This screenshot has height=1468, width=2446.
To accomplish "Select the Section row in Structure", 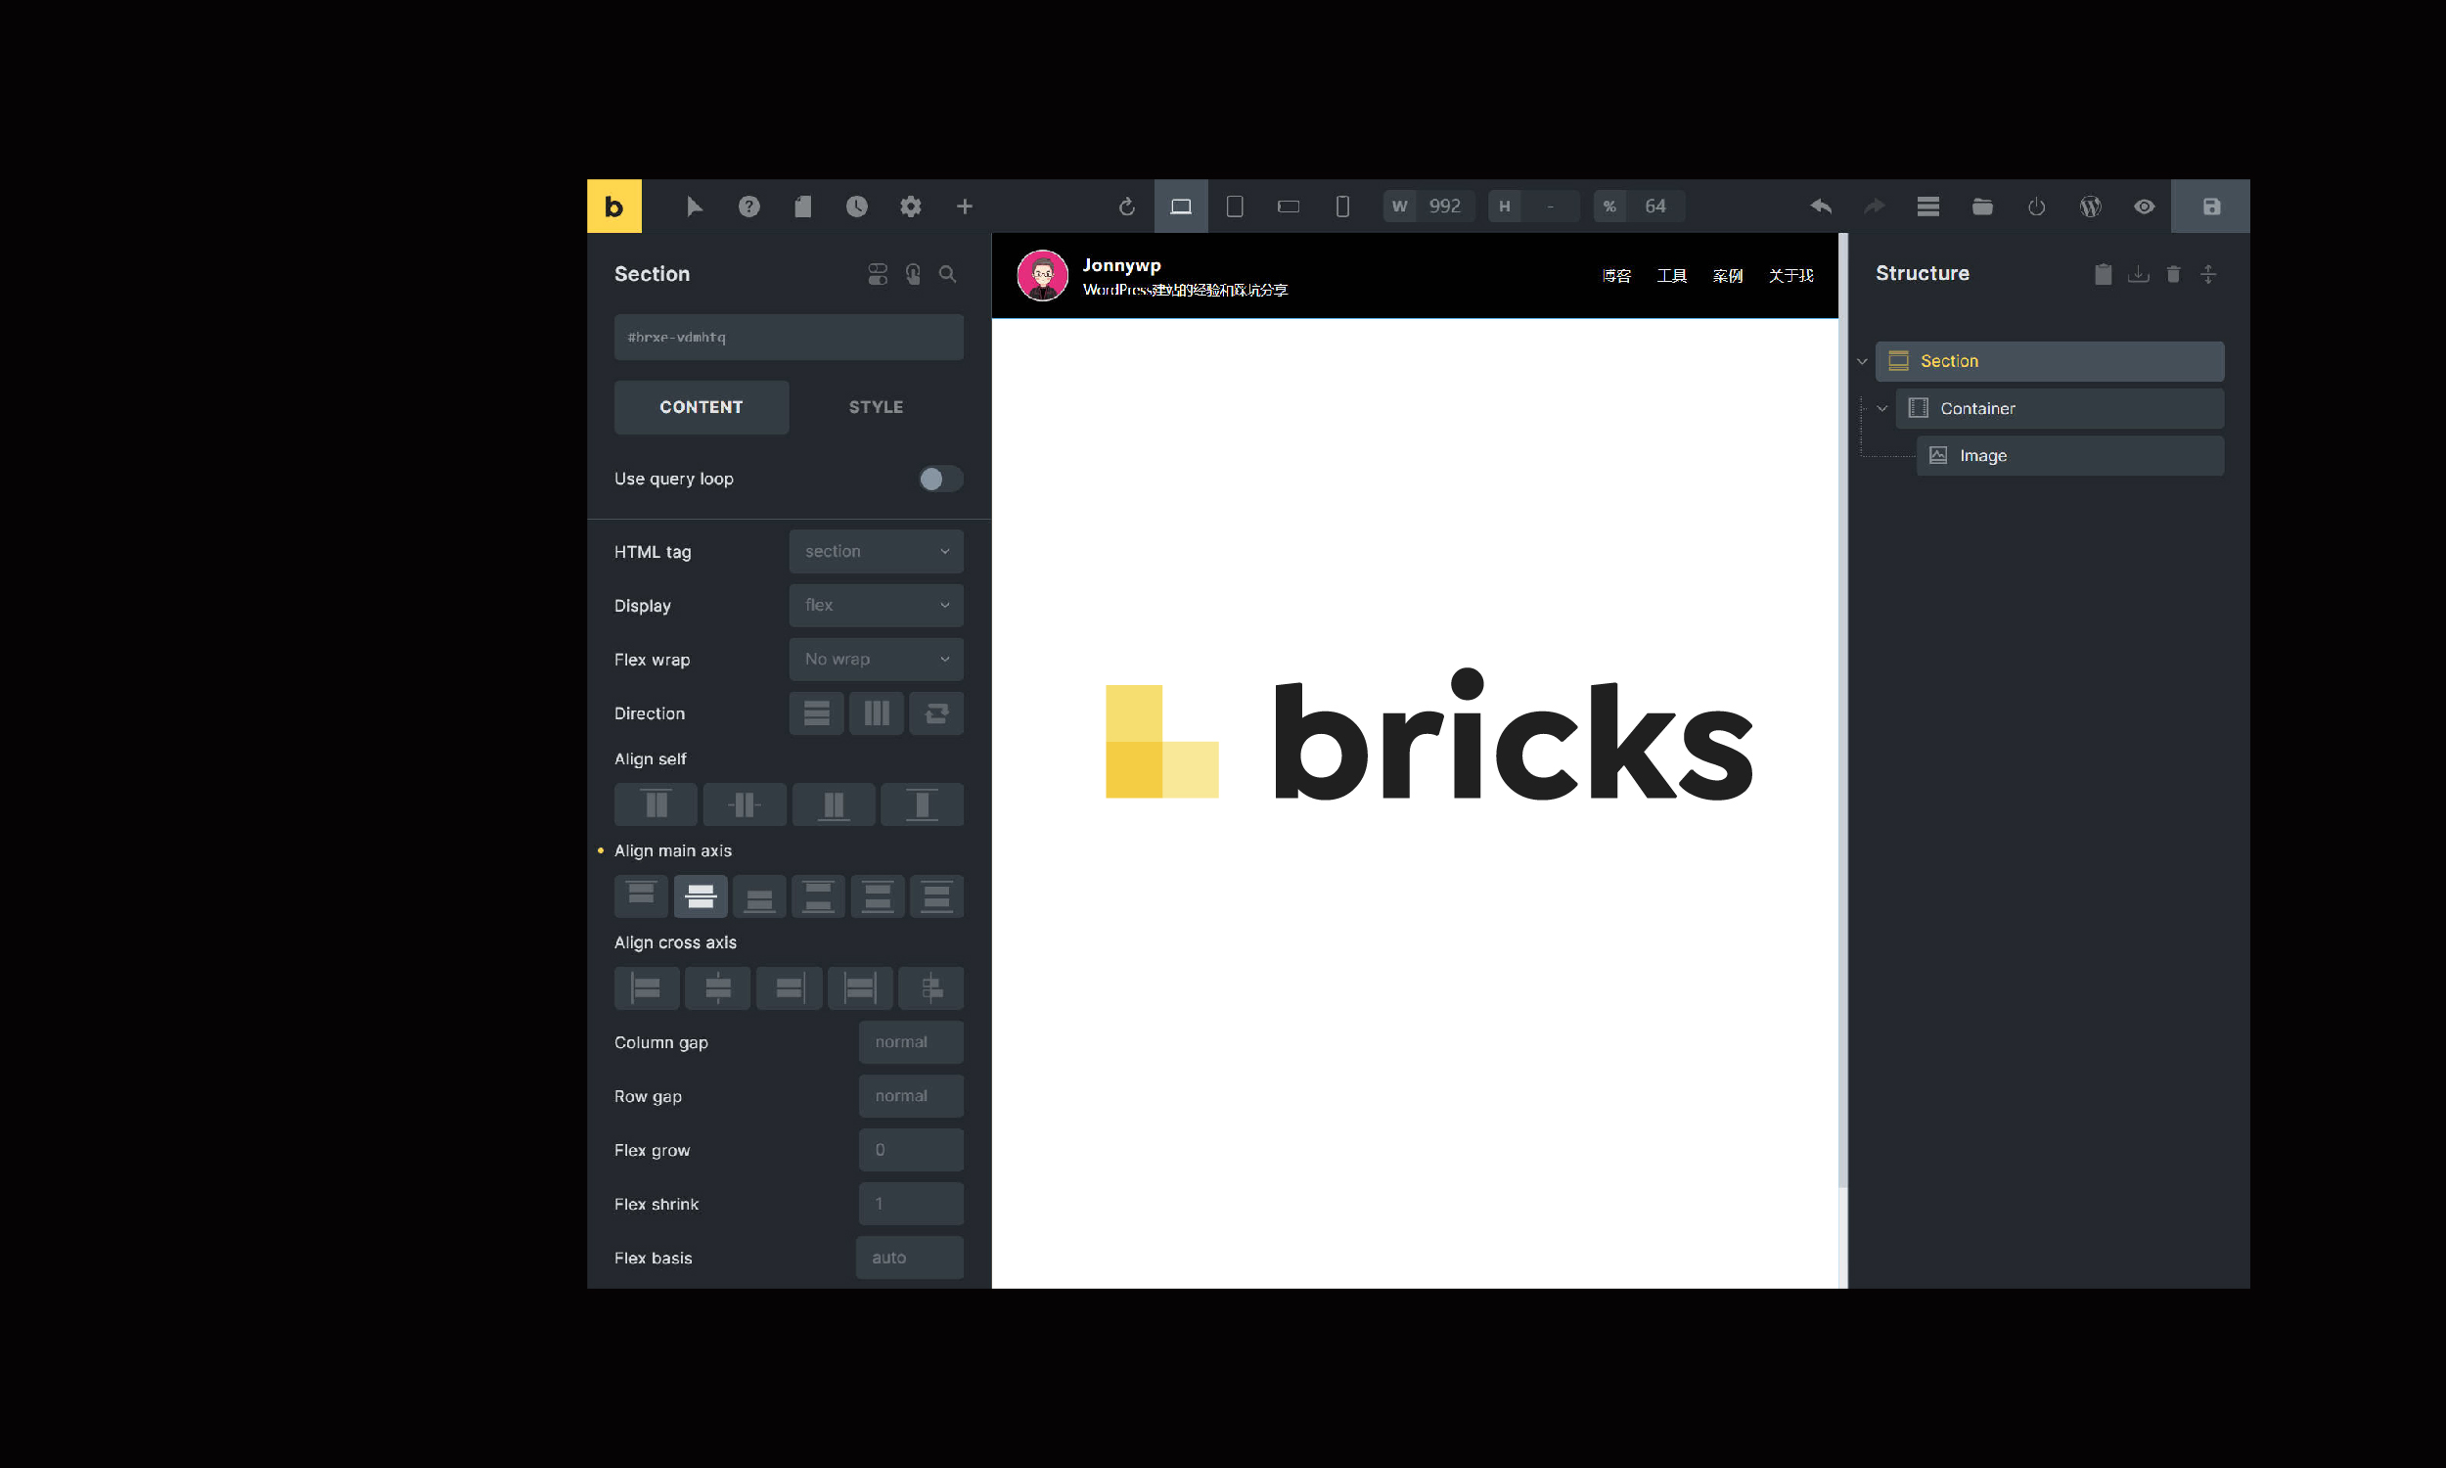I will pos(2050,361).
